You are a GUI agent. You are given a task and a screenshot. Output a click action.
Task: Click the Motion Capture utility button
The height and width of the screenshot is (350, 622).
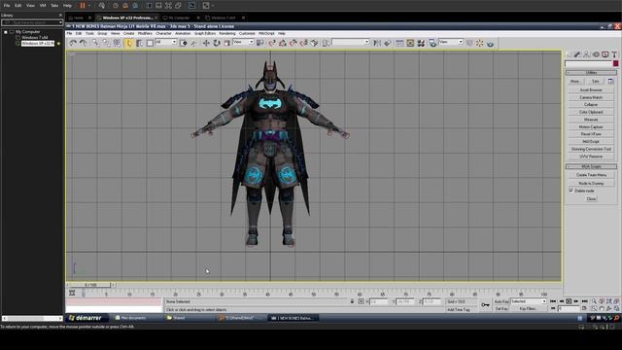(x=591, y=127)
